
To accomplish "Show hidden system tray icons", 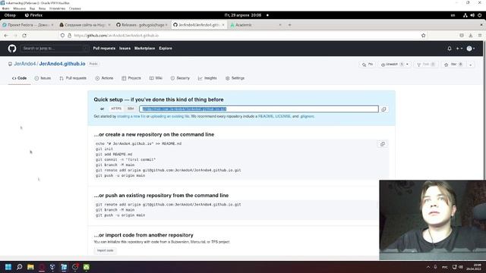I will click(x=428, y=267).
